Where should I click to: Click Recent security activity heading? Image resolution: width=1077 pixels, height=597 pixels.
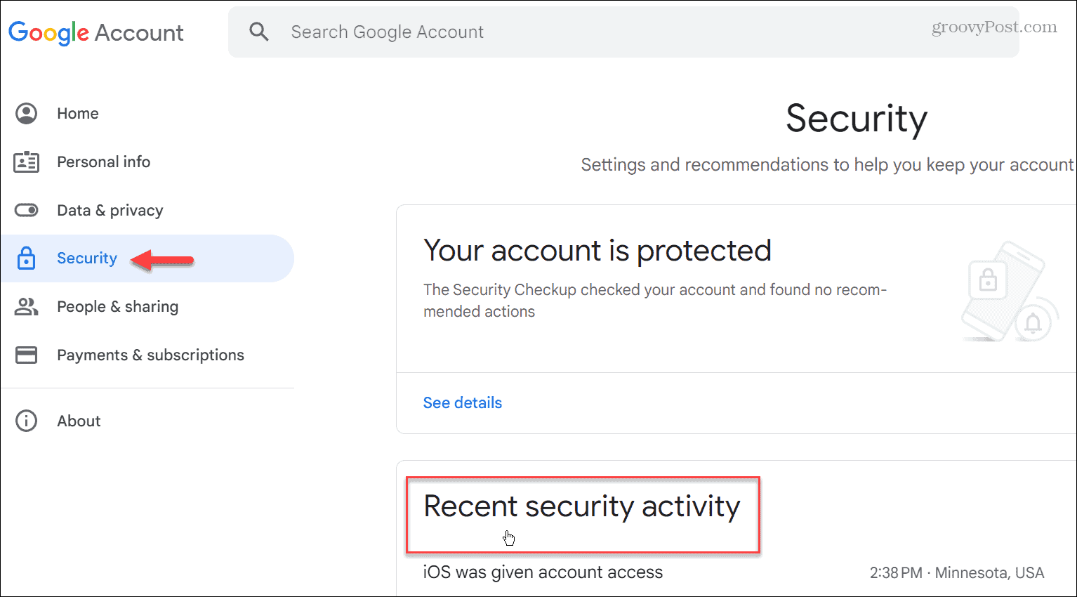coord(581,506)
